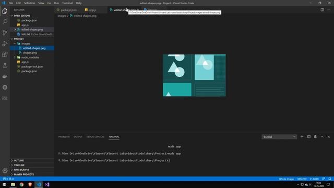Open the Explorer view in activity bar

coord(5,11)
